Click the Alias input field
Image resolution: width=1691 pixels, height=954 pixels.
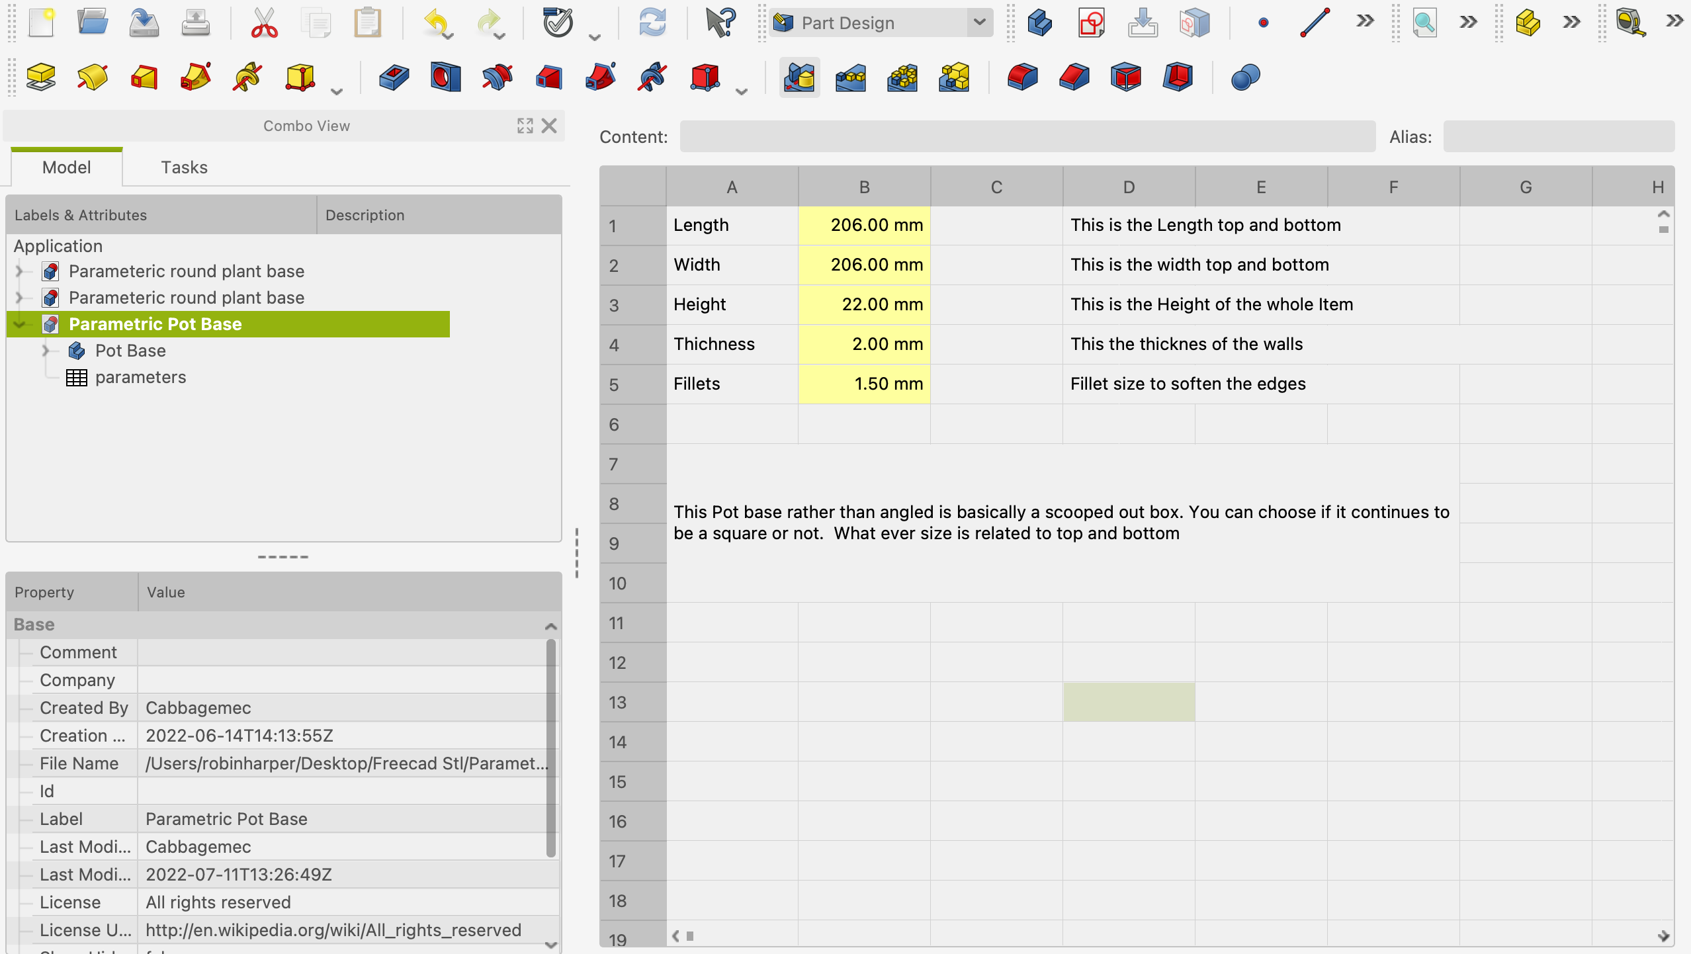click(x=1559, y=136)
